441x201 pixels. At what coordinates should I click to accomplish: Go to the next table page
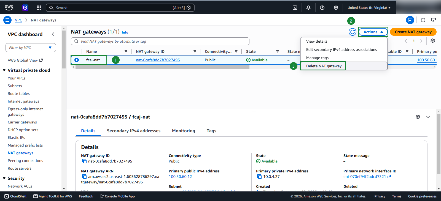(x=421, y=41)
